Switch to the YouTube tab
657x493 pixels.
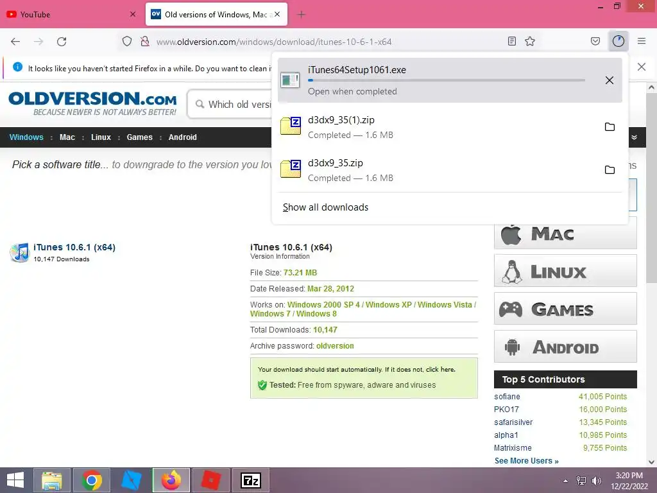tap(71, 14)
